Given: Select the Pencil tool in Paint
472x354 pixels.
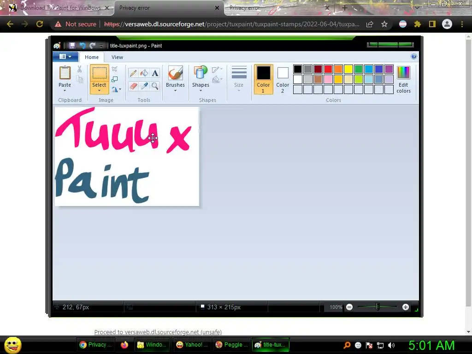Looking at the screenshot, I should coord(133,73).
